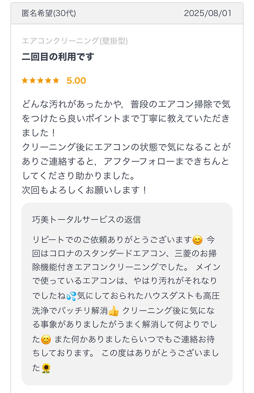Click the fifth orange rating star

(x=56, y=81)
